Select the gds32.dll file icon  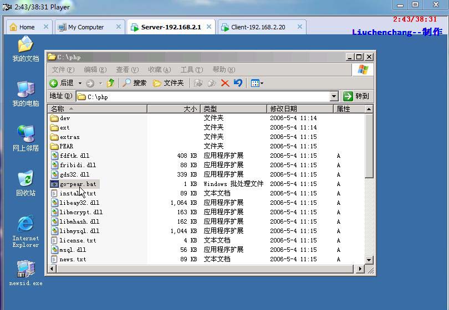[54, 174]
